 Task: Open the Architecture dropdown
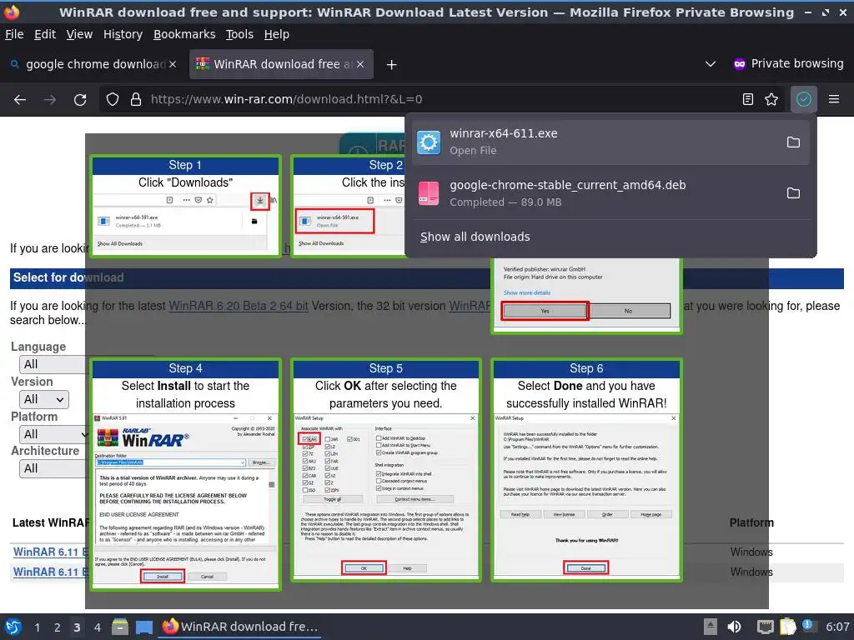tap(53, 468)
